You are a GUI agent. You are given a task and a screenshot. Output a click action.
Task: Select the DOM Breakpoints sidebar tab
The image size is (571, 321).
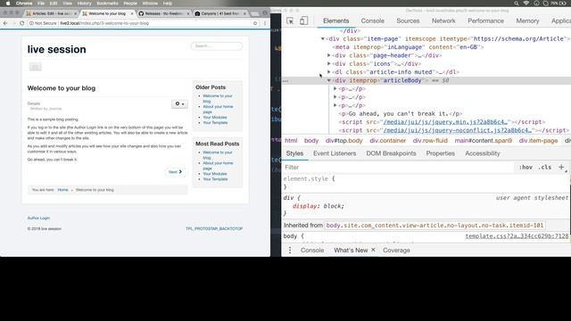coord(391,153)
